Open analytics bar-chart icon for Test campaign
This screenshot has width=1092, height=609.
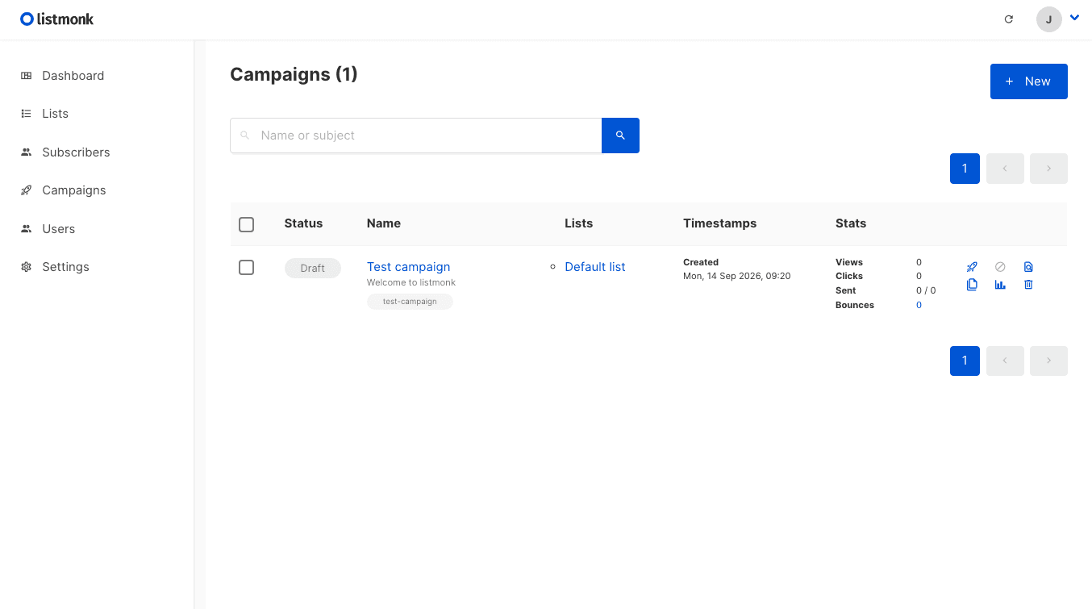(x=1000, y=285)
